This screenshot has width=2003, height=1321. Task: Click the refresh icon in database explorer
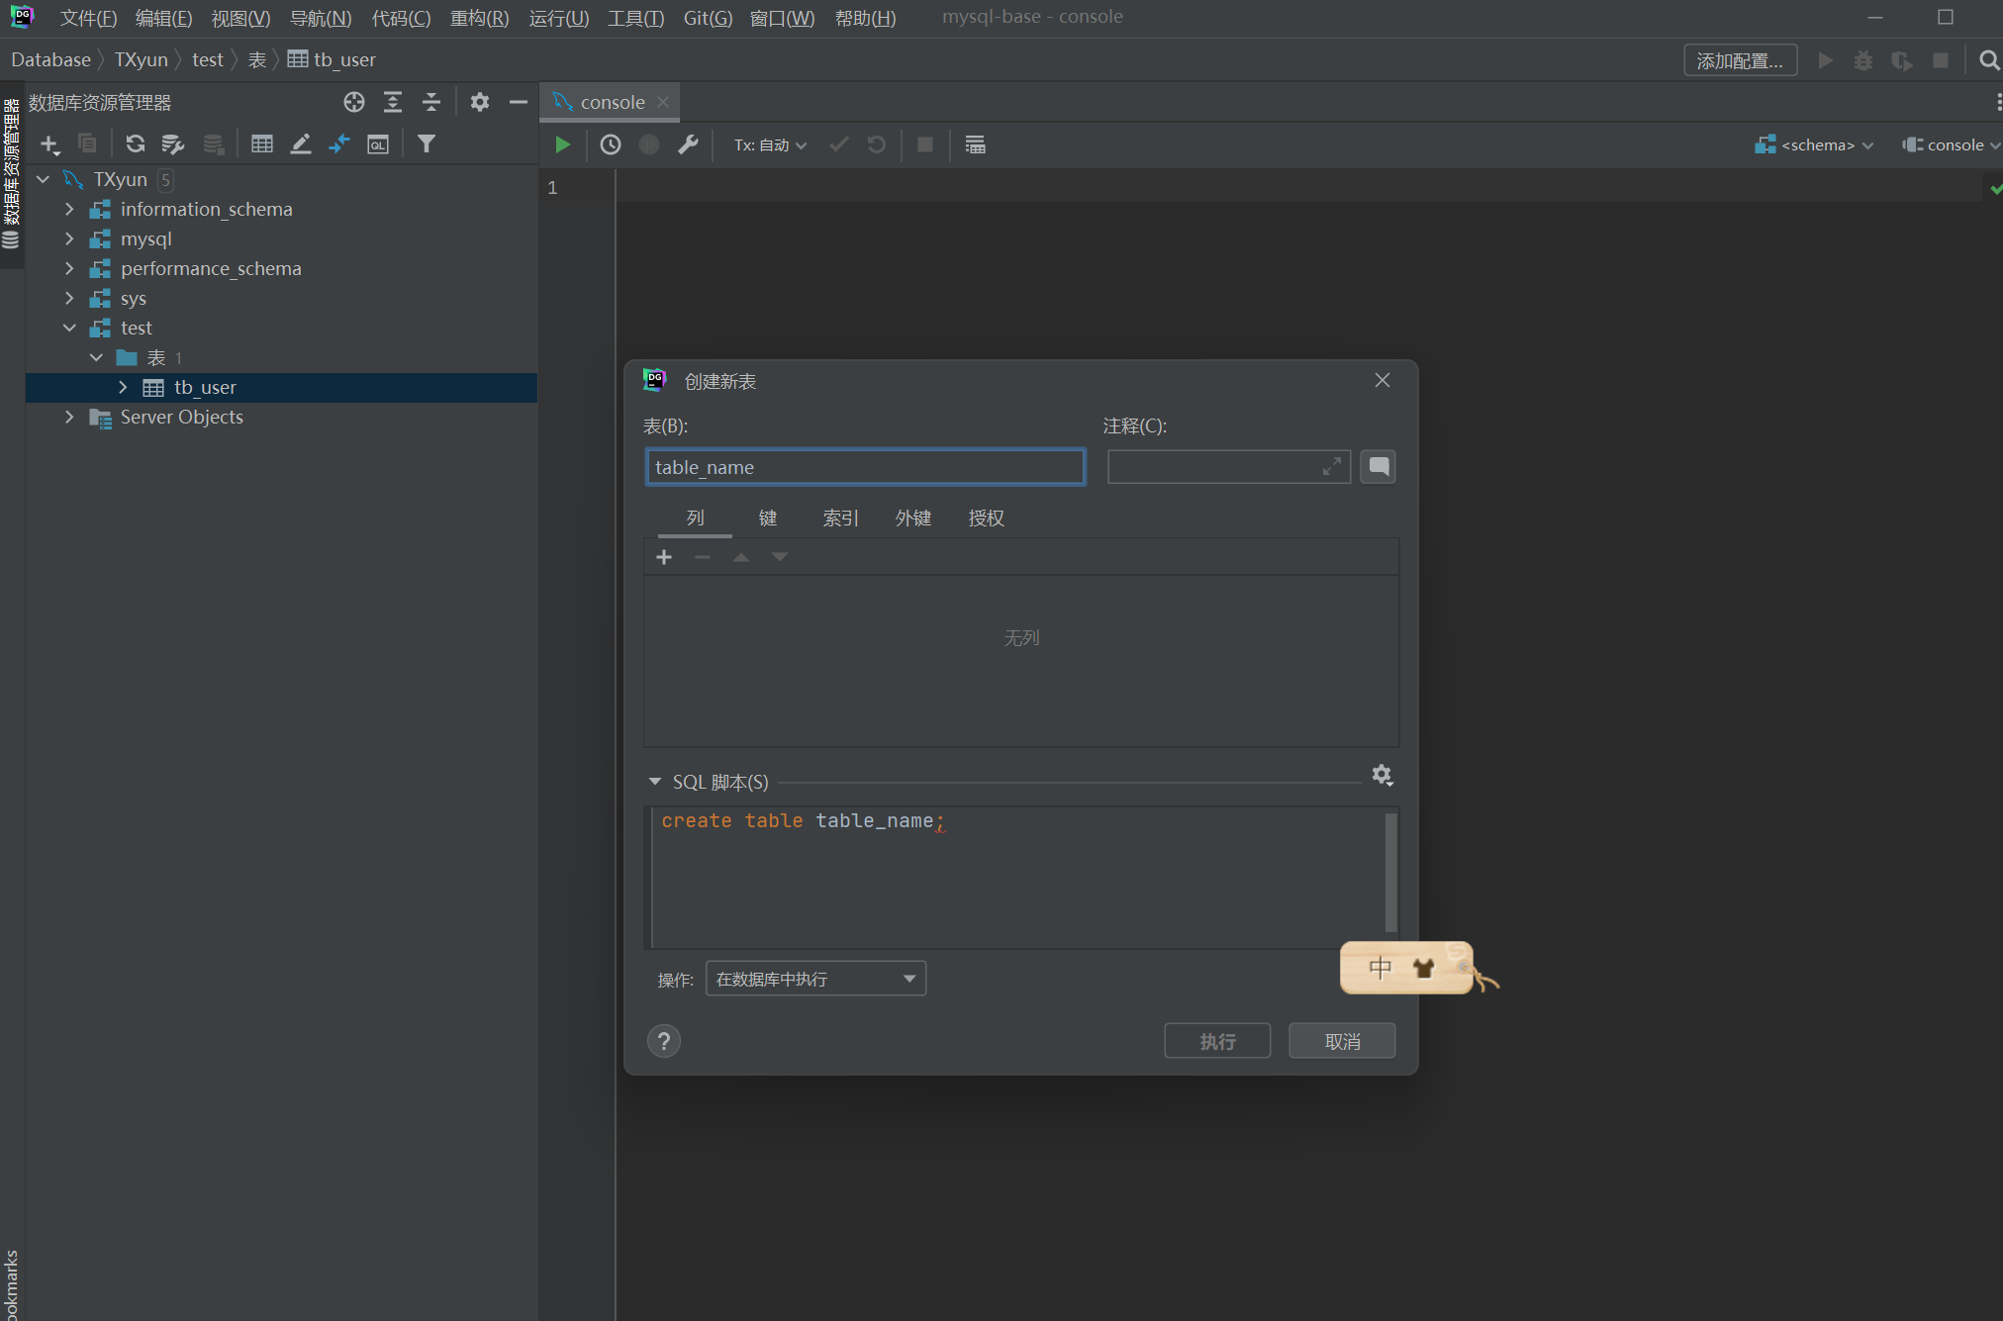136,144
